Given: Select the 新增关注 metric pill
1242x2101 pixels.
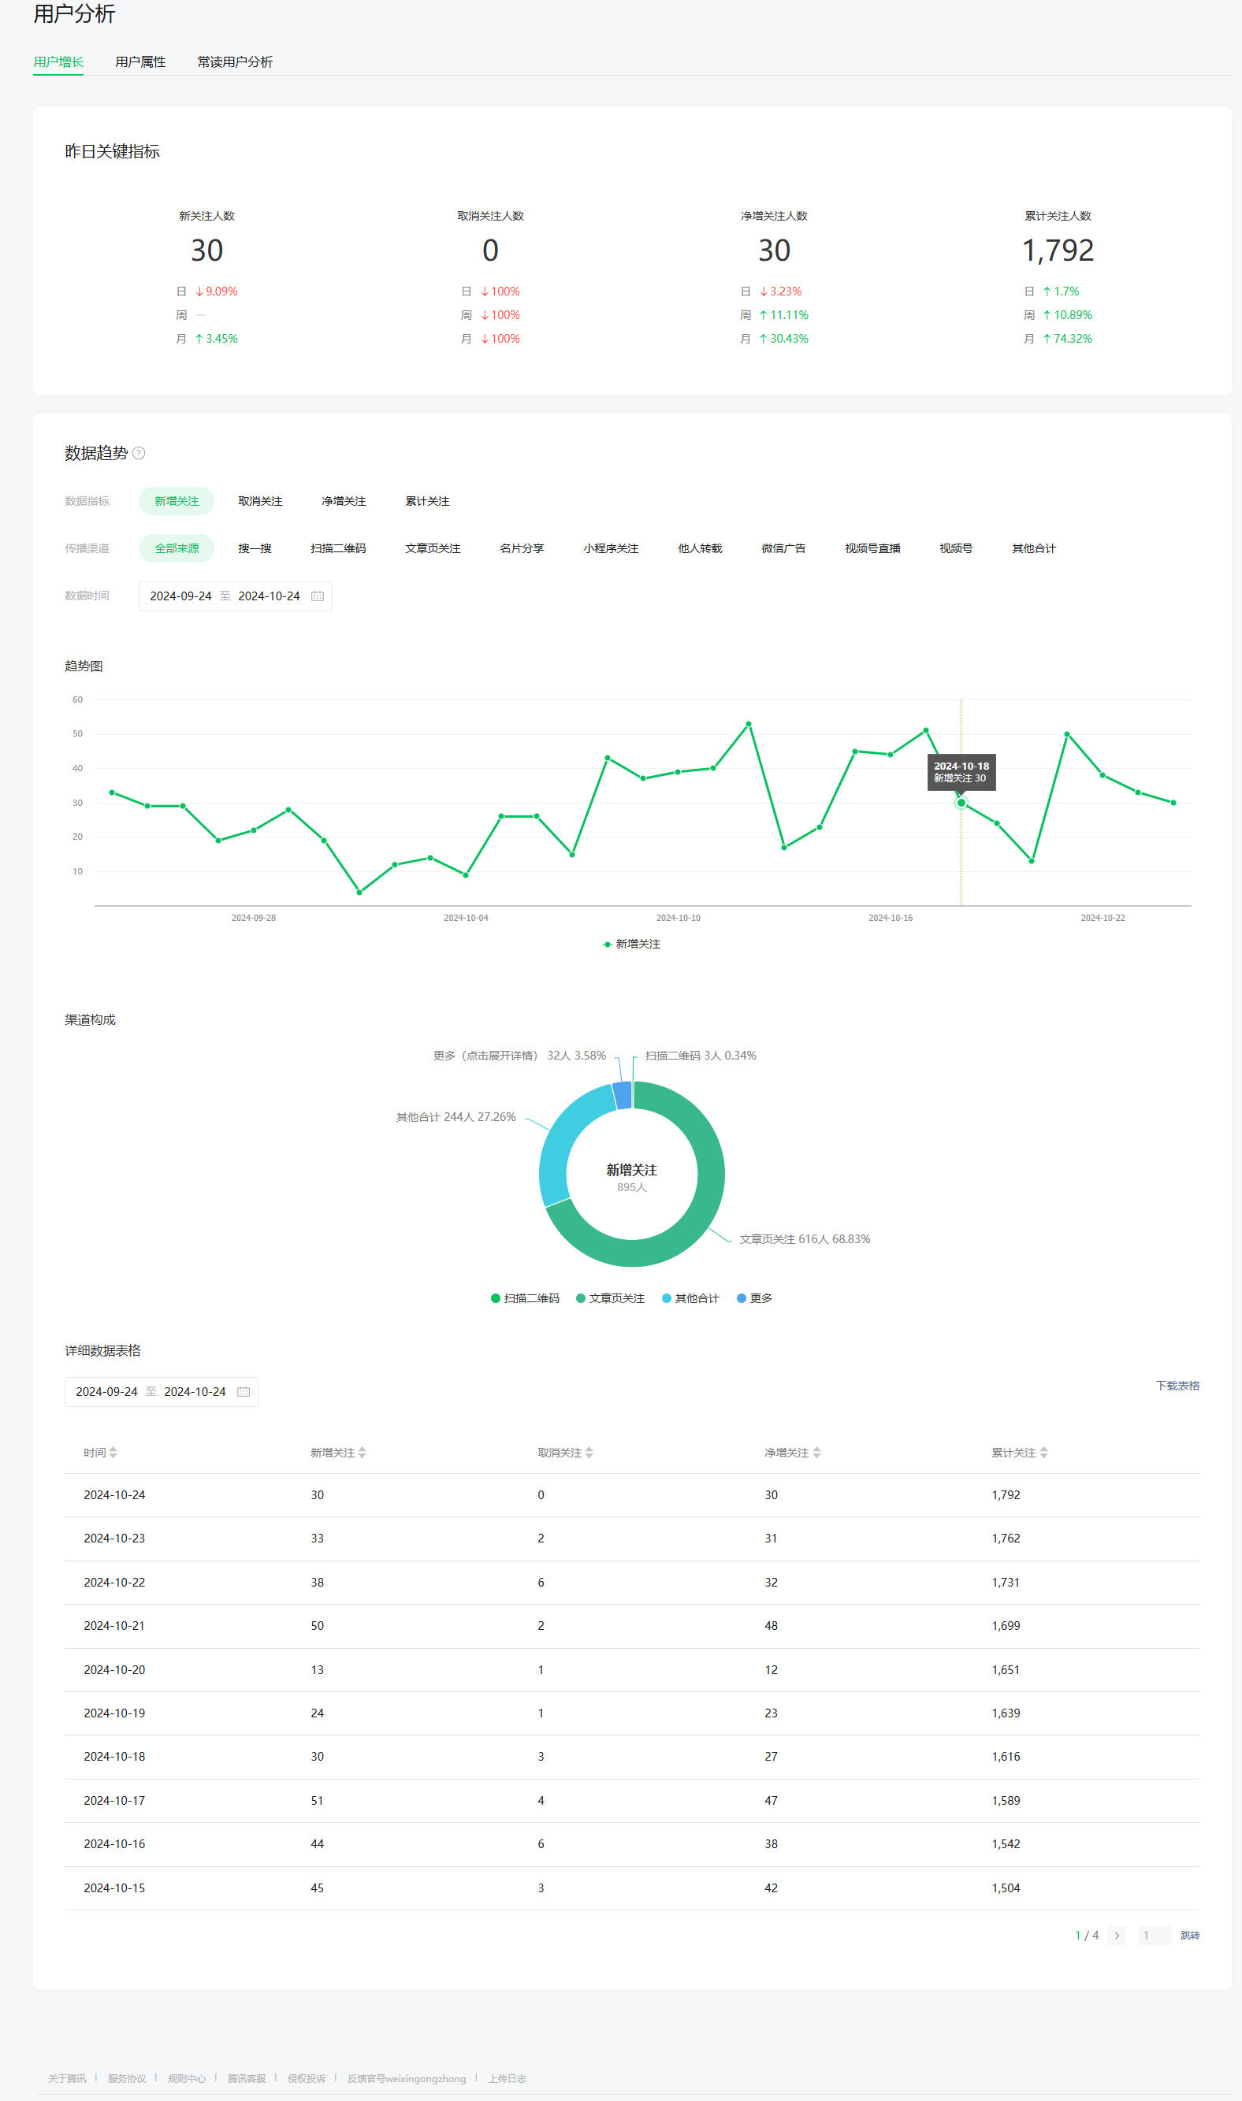Looking at the screenshot, I should point(177,501).
